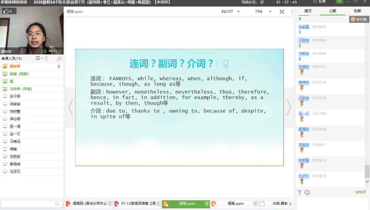Screen dimensions: 370x210
Task: Click the teacher video thumbnail
Action: click(32, 30)
